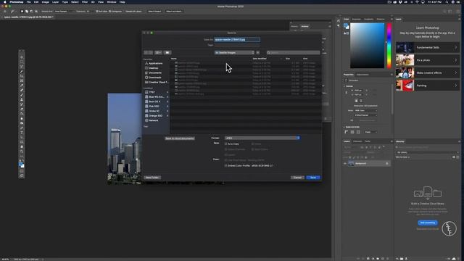This screenshot has height=261, width=464.
Task: Click the new folder group icon in dialog toolbar
Action: [167, 53]
